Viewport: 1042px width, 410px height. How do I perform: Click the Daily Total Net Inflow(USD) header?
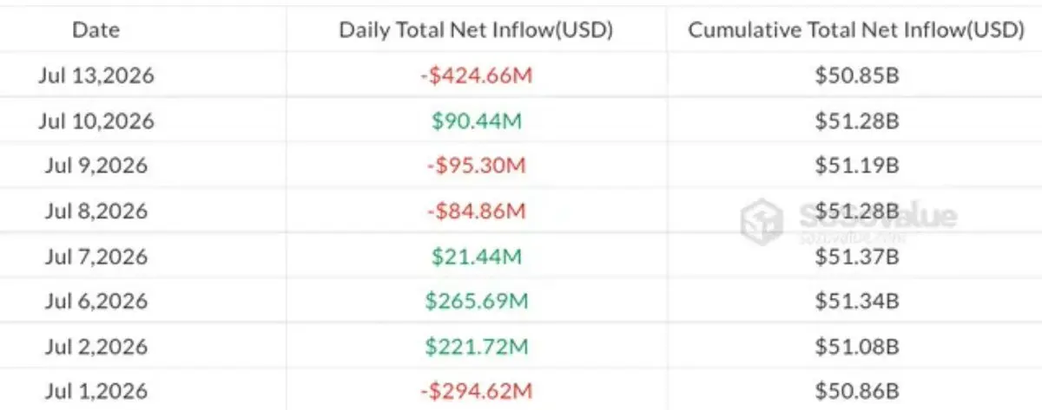point(476,30)
